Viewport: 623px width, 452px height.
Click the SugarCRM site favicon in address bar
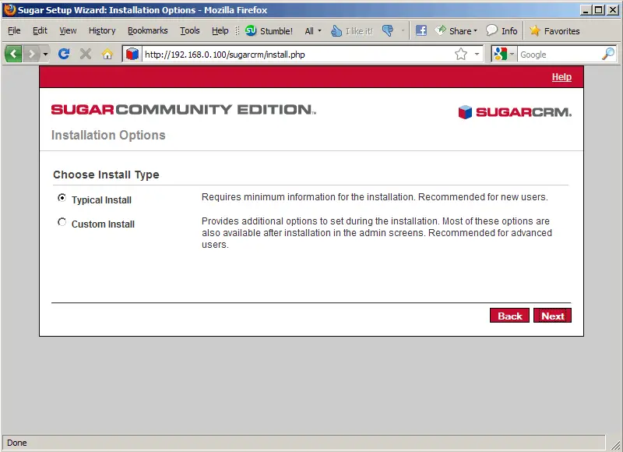[132, 54]
